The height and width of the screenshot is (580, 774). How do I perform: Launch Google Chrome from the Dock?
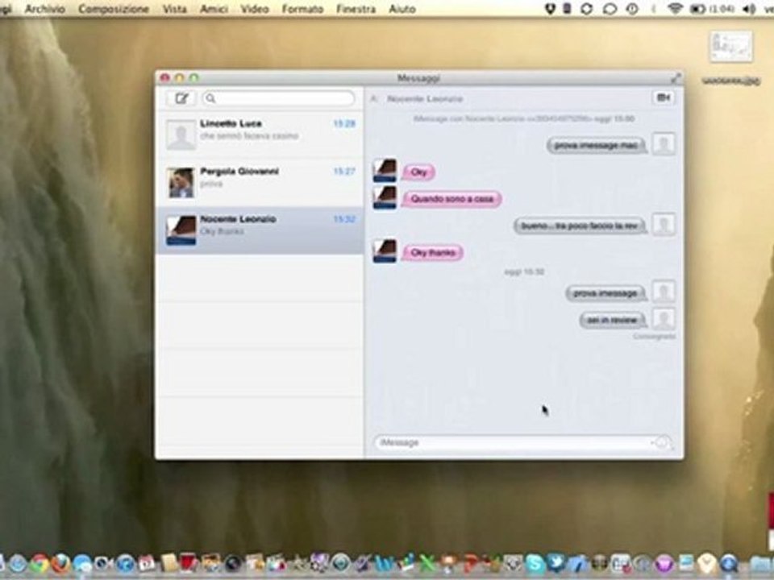tap(40, 563)
